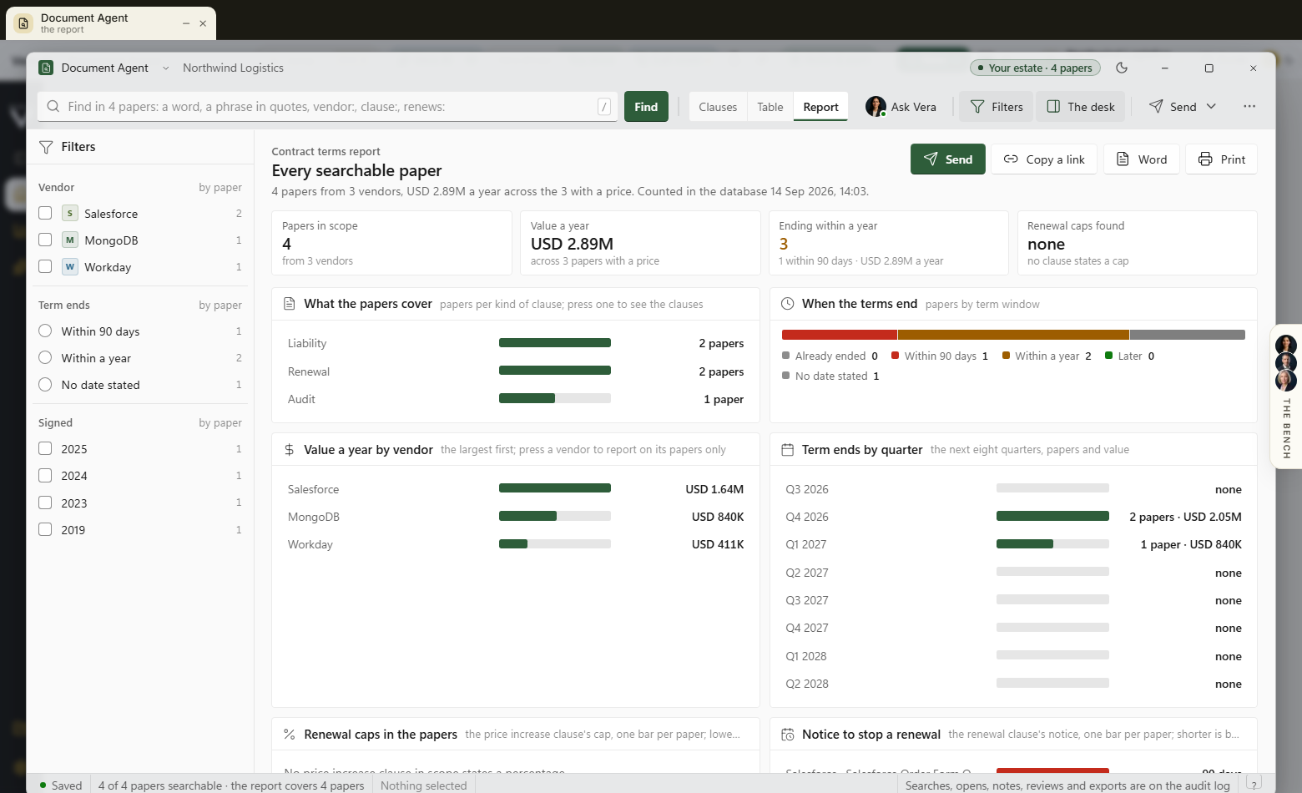Click the search magnifier icon
Screen dimensions: 1302x793
(53, 107)
